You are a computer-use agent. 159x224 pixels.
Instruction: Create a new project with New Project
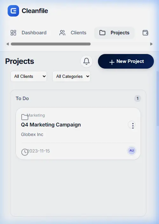[126, 61]
